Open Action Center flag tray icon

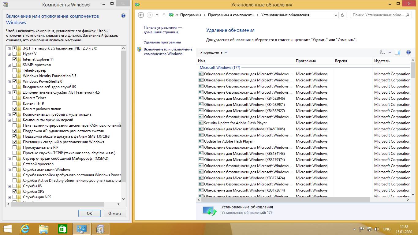click(x=362, y=229)
